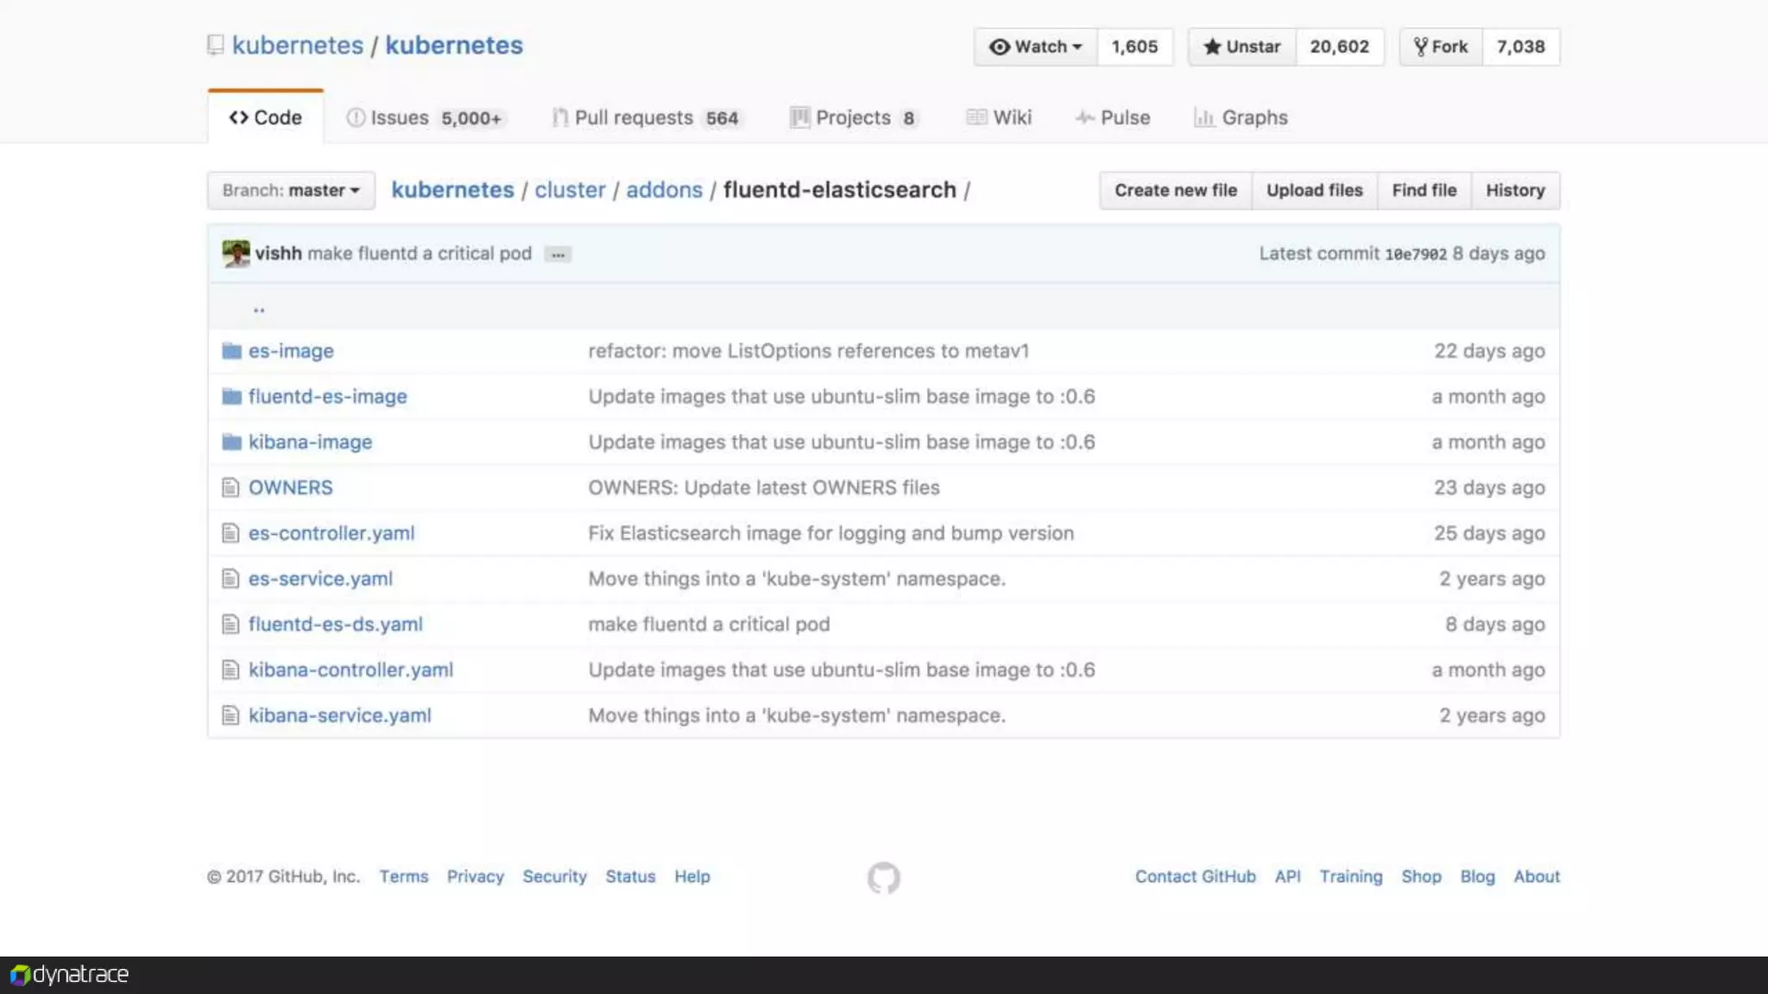Screen dimensions: 1768x994
Task: Open the Watch notifications dropdown
Action: (x=1035, y=47)
